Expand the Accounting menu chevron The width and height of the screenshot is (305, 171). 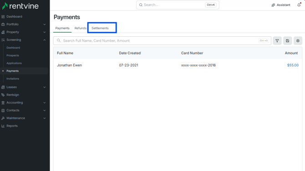(x=44, y=103)
